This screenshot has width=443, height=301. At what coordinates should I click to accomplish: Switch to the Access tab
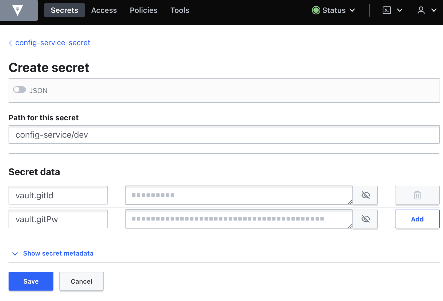[104, 10]
